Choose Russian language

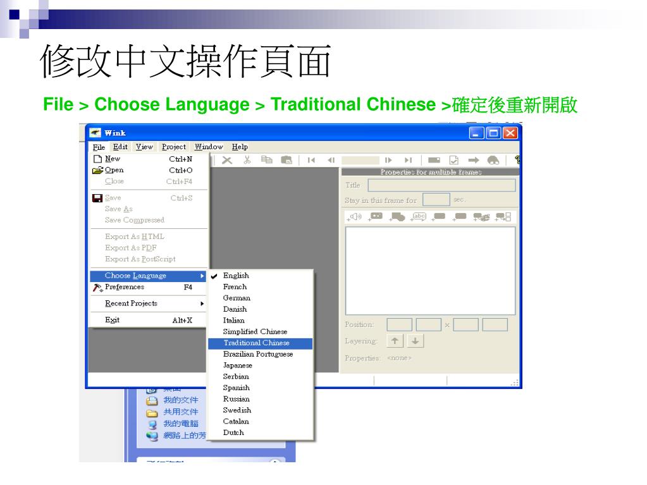pos(261,399)
